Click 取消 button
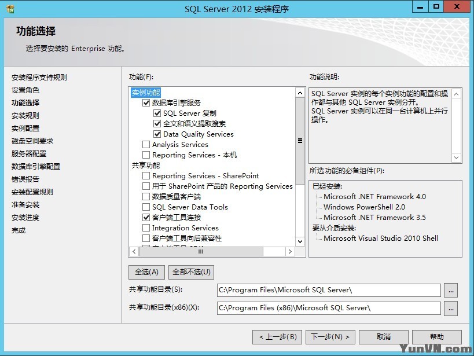 [x=384, y=337]
